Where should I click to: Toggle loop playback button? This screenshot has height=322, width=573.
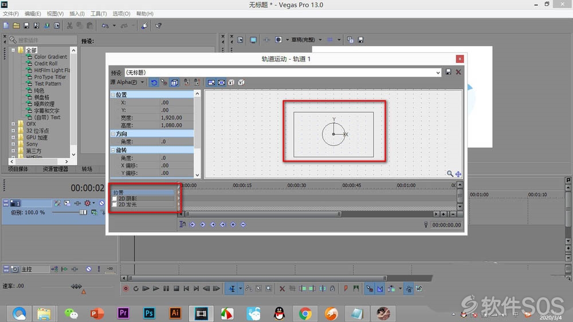click(x=136, y=289)
